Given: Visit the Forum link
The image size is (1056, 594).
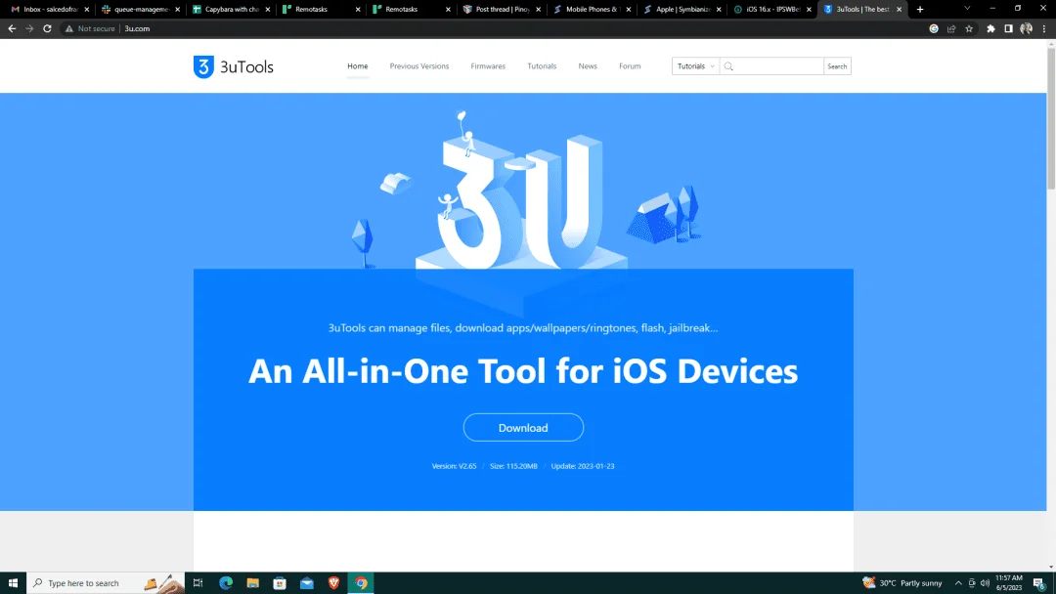Looking at the screenshot, I should (630, 65).
